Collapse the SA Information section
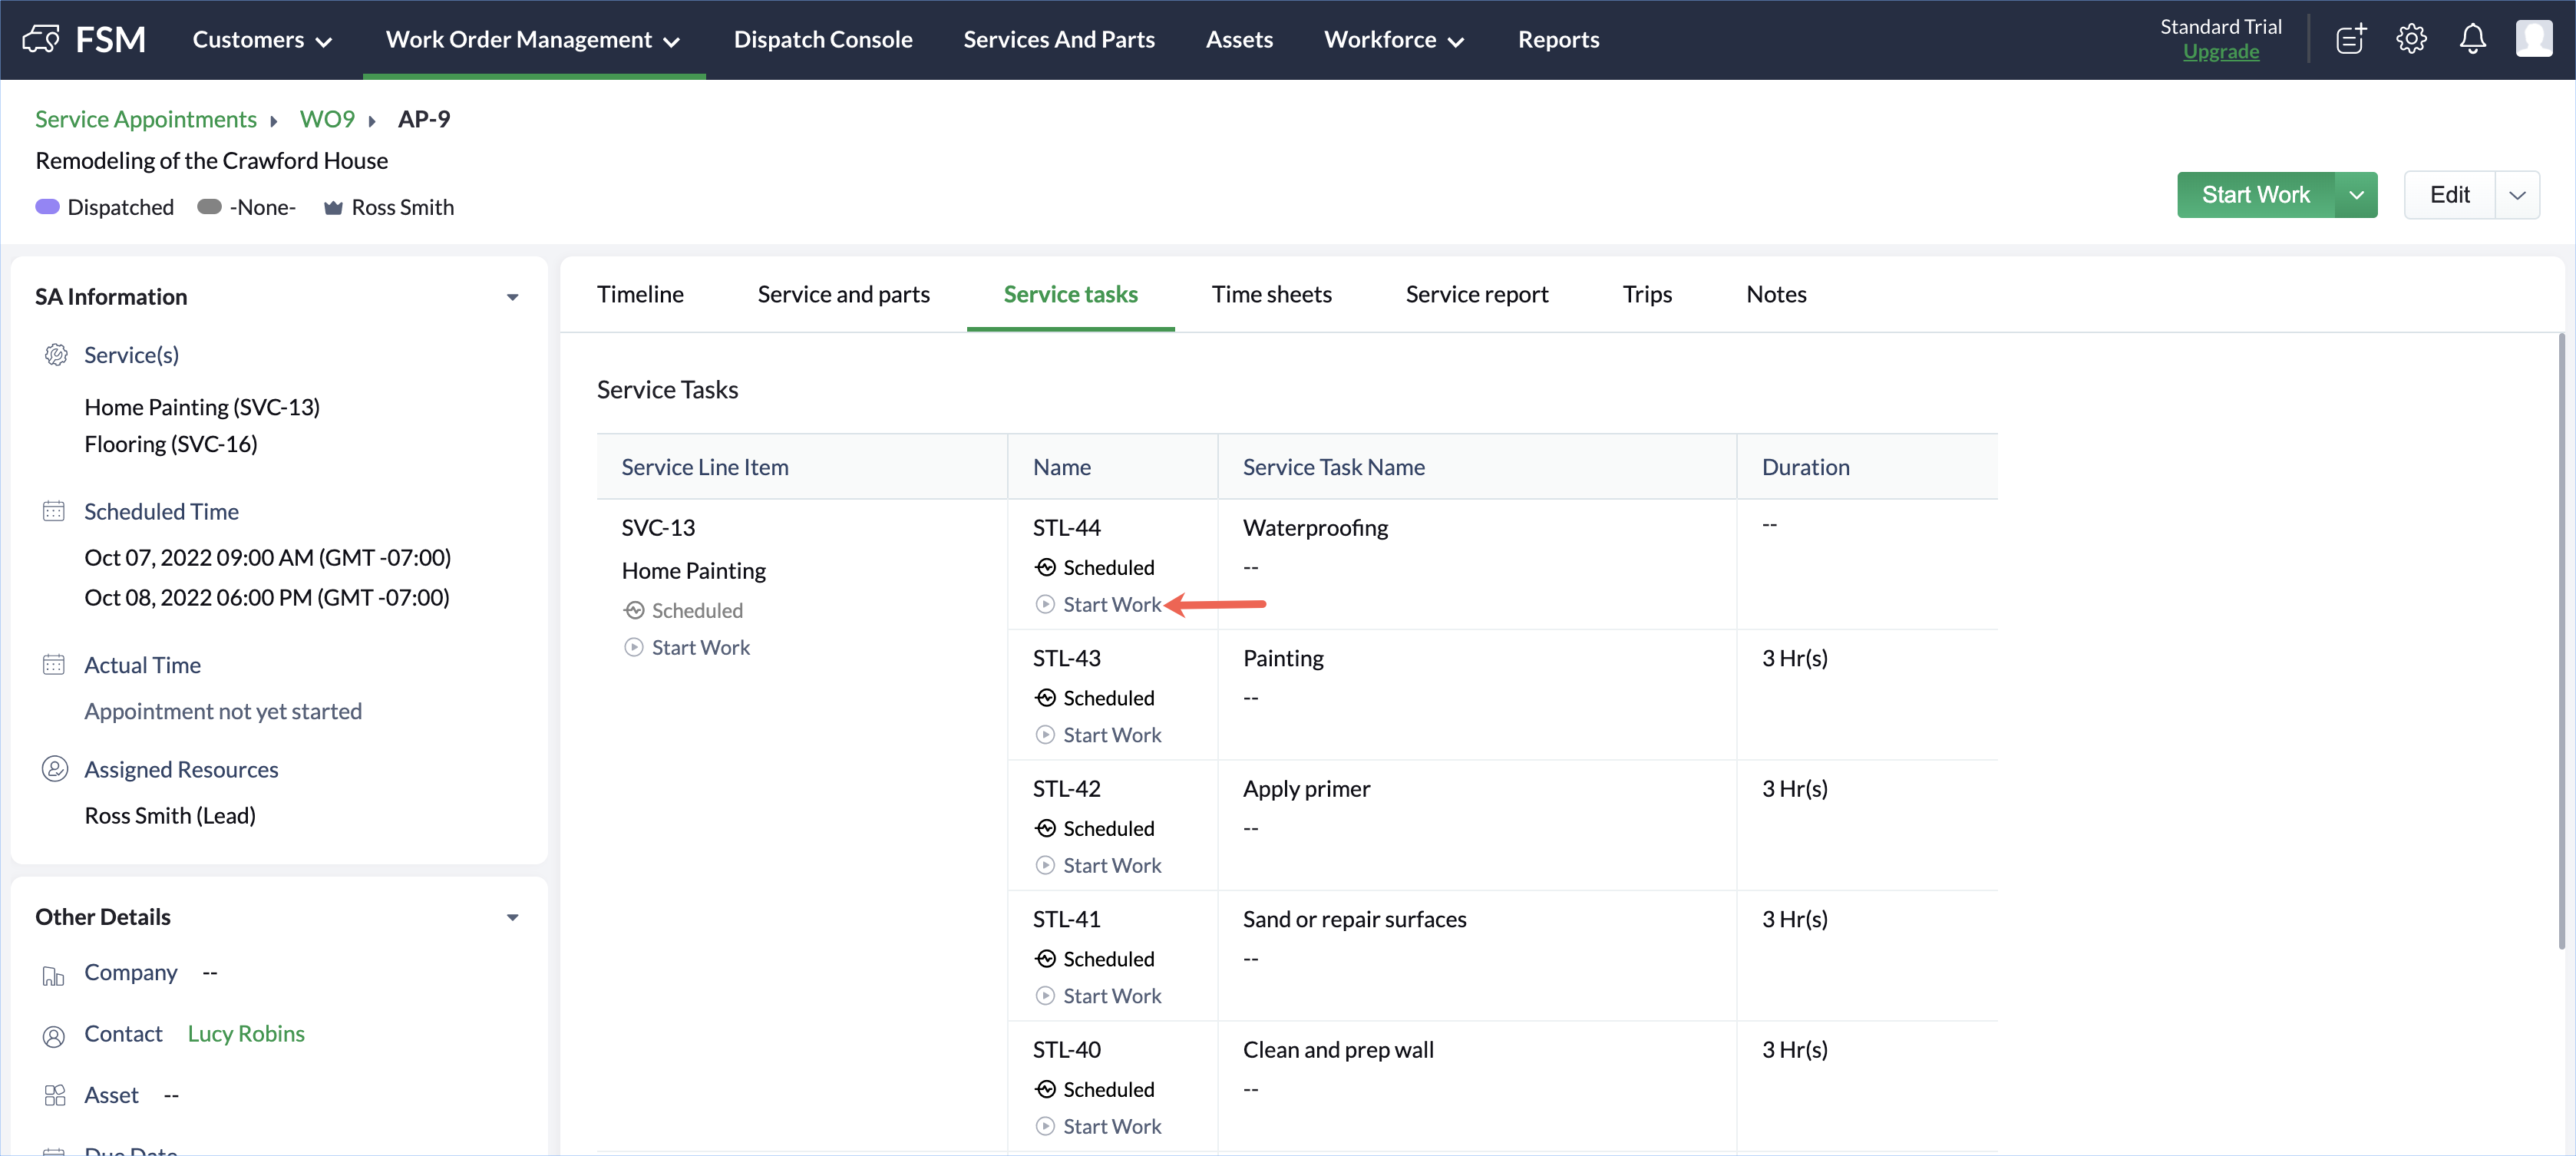The height and width of the screenshot is (1156, 2576). point(512,297)
